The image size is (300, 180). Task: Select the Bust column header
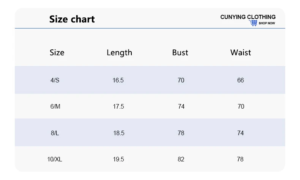pyautogui.click(x=180, y=52)
